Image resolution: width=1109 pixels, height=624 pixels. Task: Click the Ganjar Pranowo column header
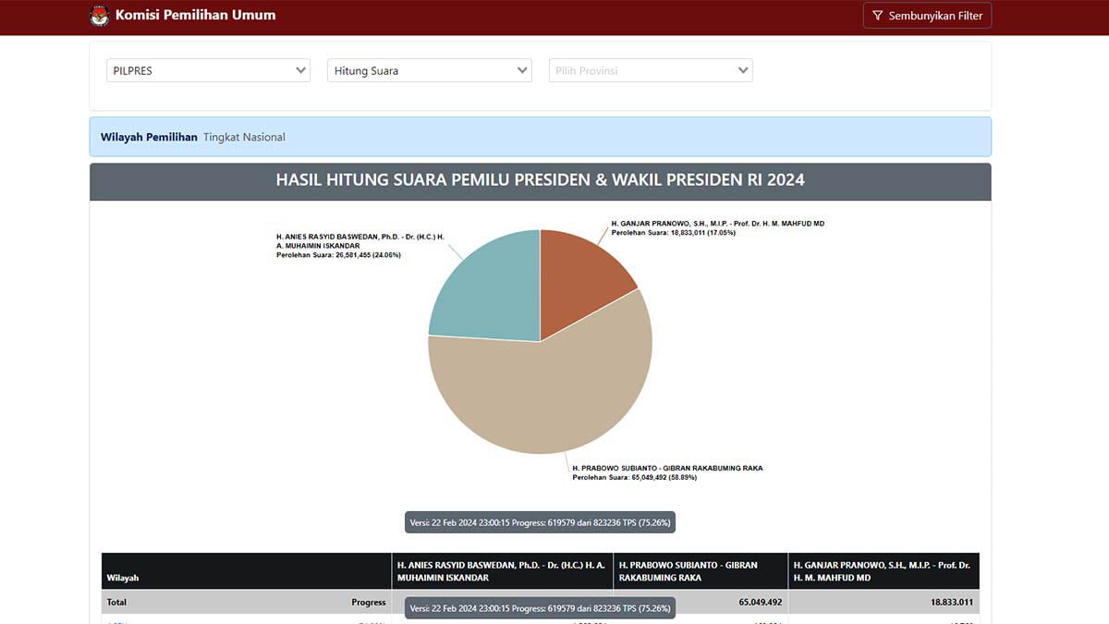pos(884,571)
